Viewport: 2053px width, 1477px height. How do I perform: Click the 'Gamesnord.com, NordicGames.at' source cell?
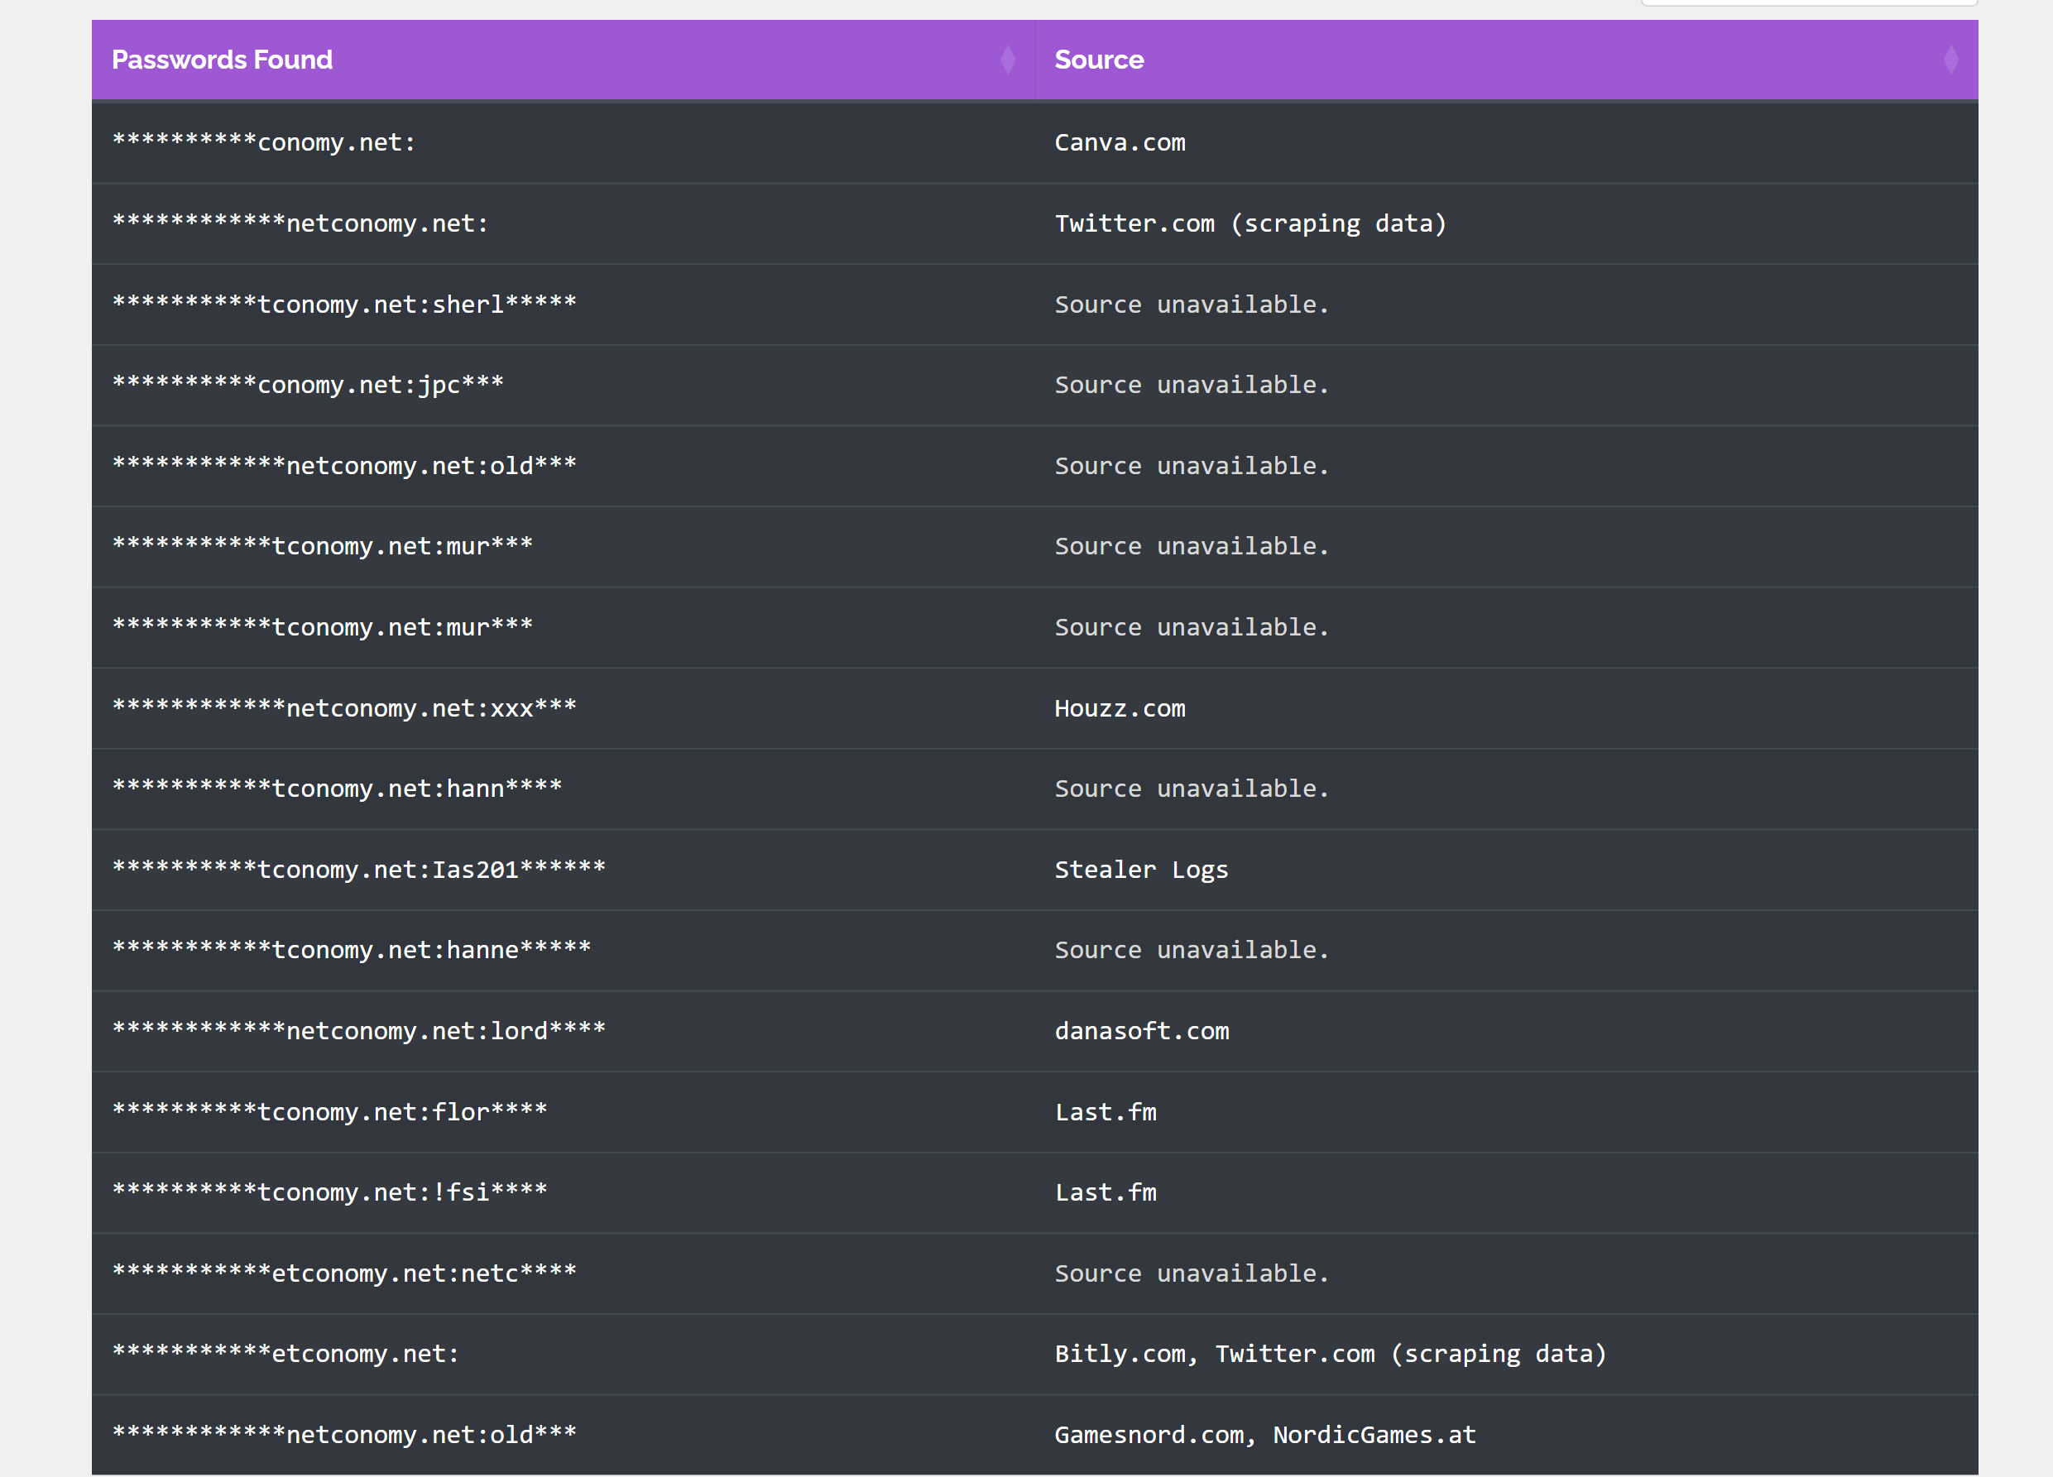1264,1436
